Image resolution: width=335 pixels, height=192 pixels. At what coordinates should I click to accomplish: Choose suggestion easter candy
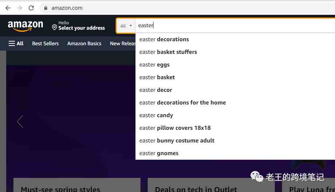point(235,115)
